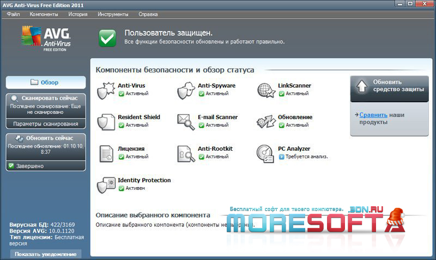This screenshot has height=260, width=436.
Task: Open Параметры сканирования
Action: coord(46,124)
